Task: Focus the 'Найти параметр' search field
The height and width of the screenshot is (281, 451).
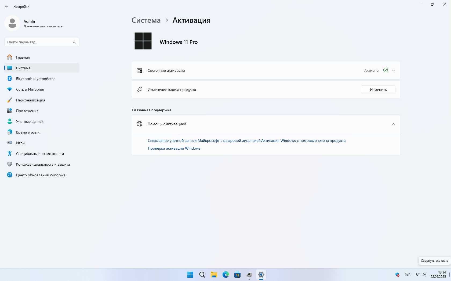Action: (42, 42)
